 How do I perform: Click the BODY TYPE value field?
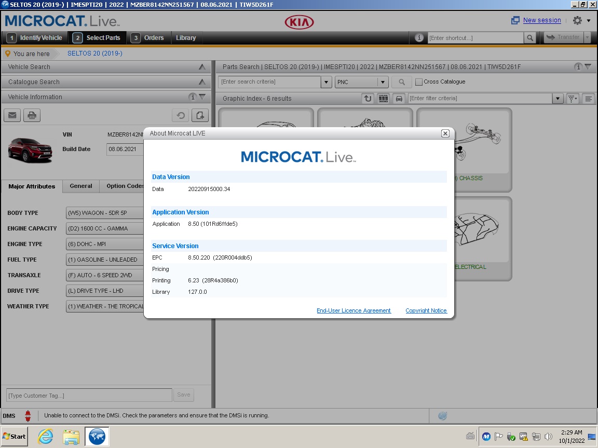pyautogui.click(x=105, y=213)
